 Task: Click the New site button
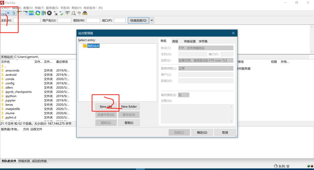pyautogui.click(x=106, y=106)
